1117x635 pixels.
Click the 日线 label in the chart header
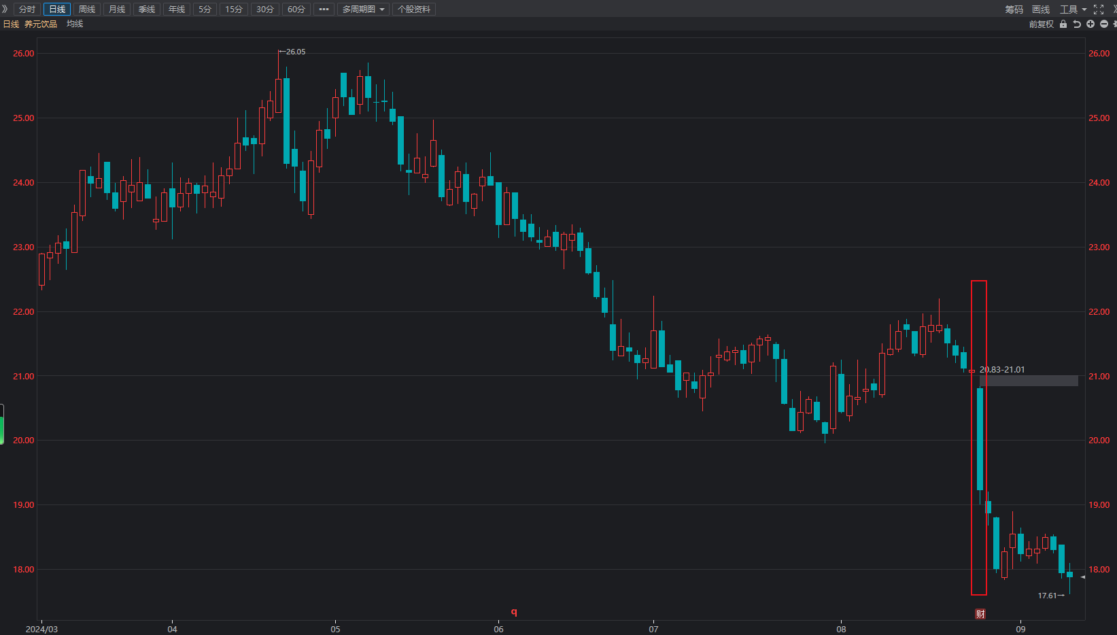11,24
